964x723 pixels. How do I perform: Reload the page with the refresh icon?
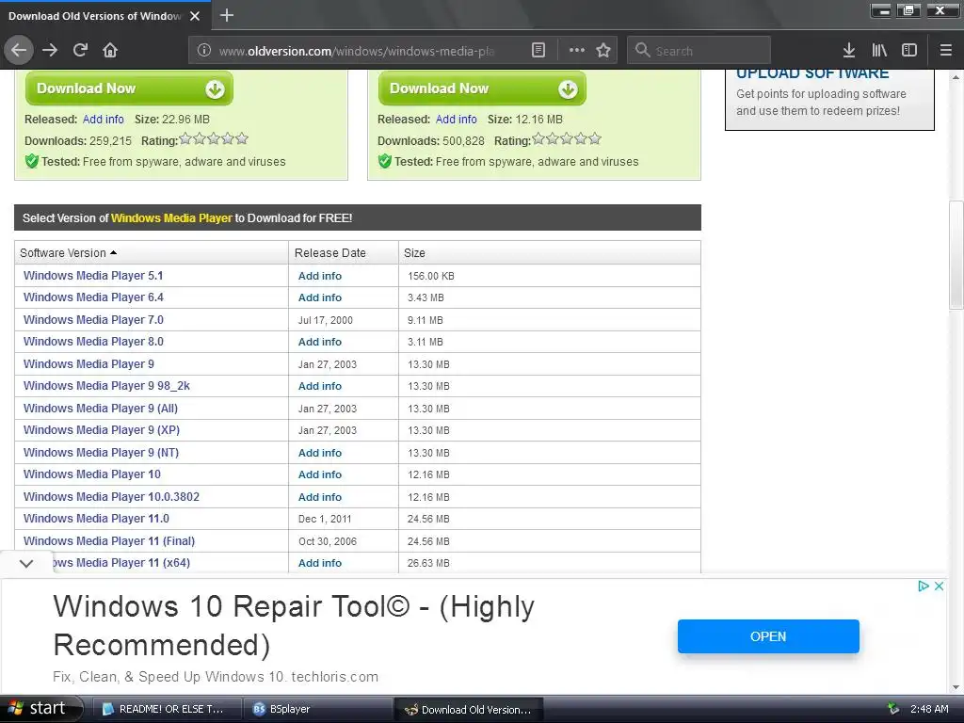click(x=80, y=51)
